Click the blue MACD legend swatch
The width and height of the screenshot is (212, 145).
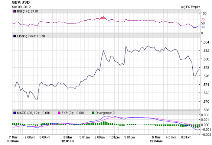point(14,113)
